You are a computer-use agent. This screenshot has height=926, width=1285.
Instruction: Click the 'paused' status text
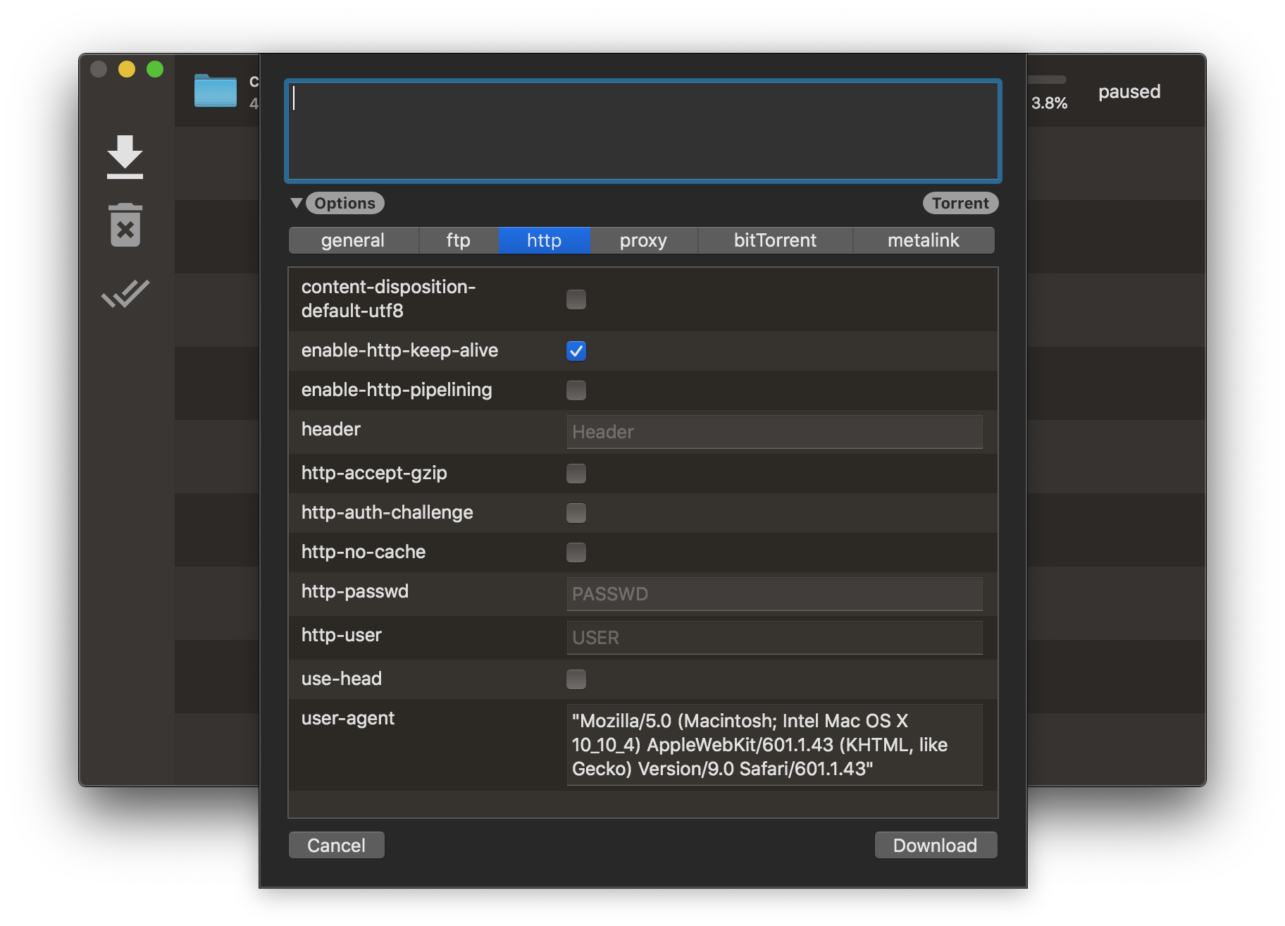(1129, 92)
